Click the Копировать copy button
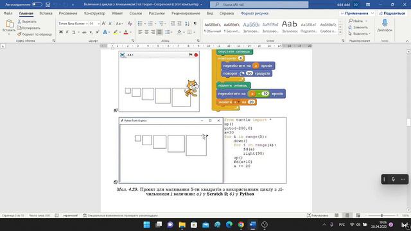Image resolution: width=411 pixels, height=231 pixels. 29,28
